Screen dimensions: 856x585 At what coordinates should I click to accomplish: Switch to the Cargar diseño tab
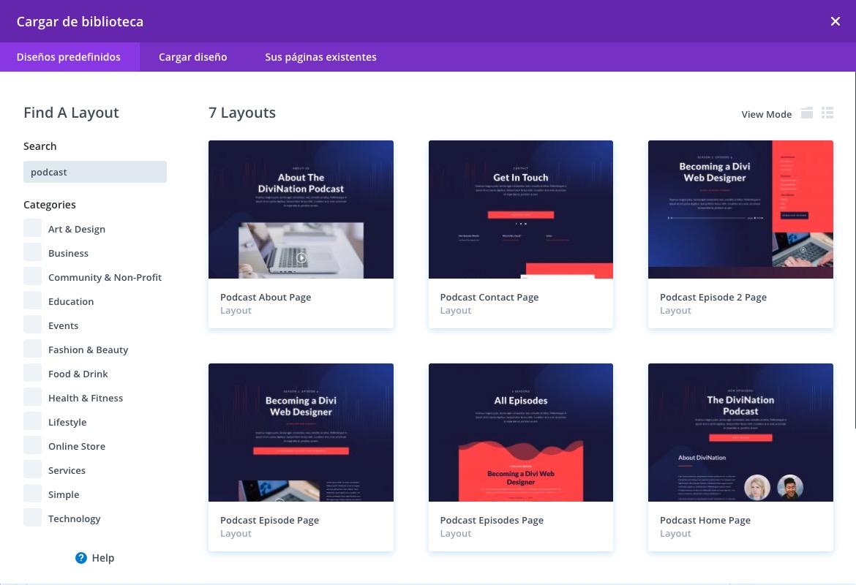click(x=192, y=57)
